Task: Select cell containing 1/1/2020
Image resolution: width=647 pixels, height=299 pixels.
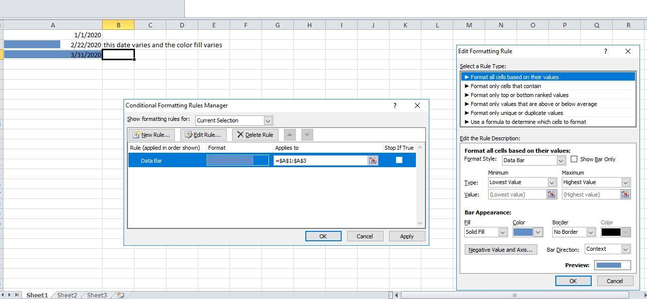Action: 53,35
